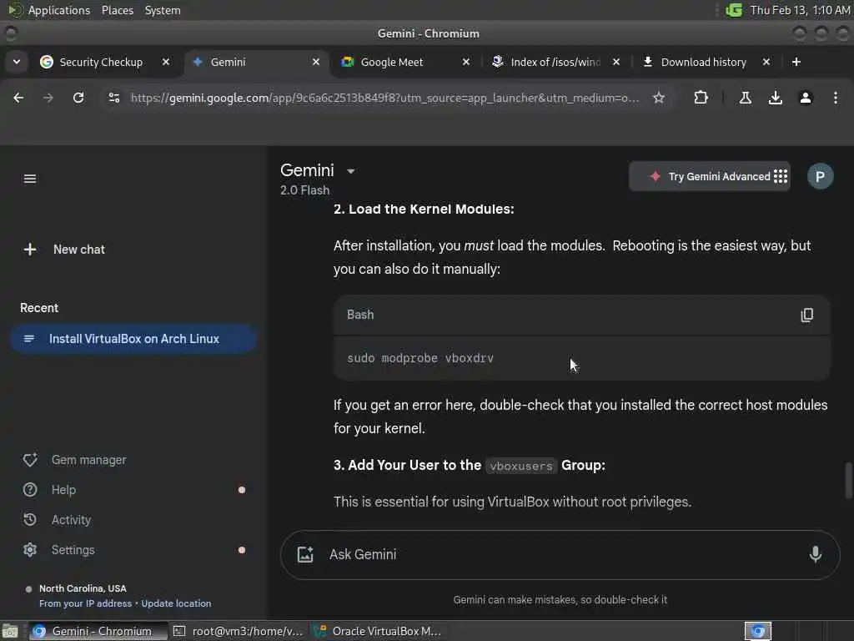Open the Places menu
Viewport: 854px width, 641px height.
[x=117, y=10]
